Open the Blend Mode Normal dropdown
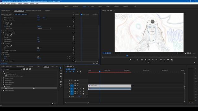 coord(45,29)
